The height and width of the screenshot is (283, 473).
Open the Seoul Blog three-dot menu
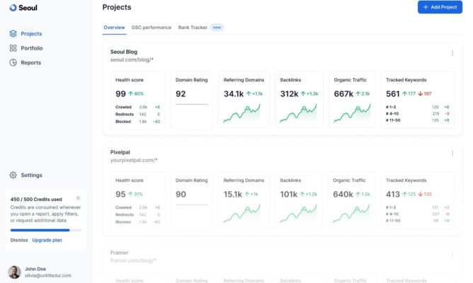pyautogui.click(x=452, y=53)
